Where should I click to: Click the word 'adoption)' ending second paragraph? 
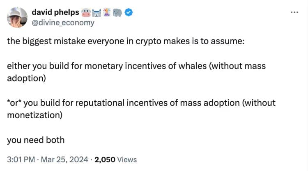pyautogui.click(x=26, y=78)
